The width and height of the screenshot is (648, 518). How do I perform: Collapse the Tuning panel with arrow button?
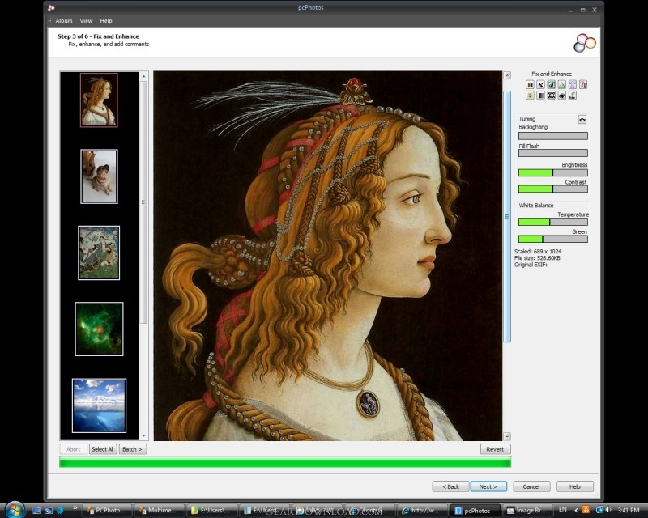click(x=582, y=119)
